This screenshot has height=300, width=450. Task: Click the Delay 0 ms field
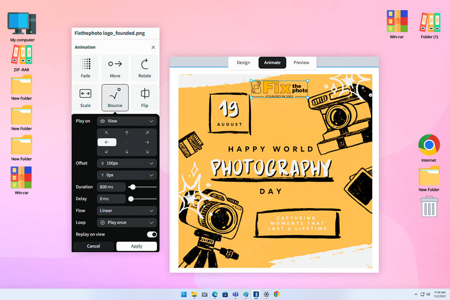coord(111,199)
